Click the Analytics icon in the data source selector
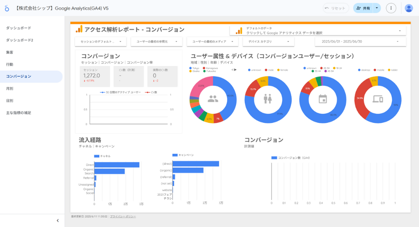This screenshot has height=227, width=419. pos(239,31)
